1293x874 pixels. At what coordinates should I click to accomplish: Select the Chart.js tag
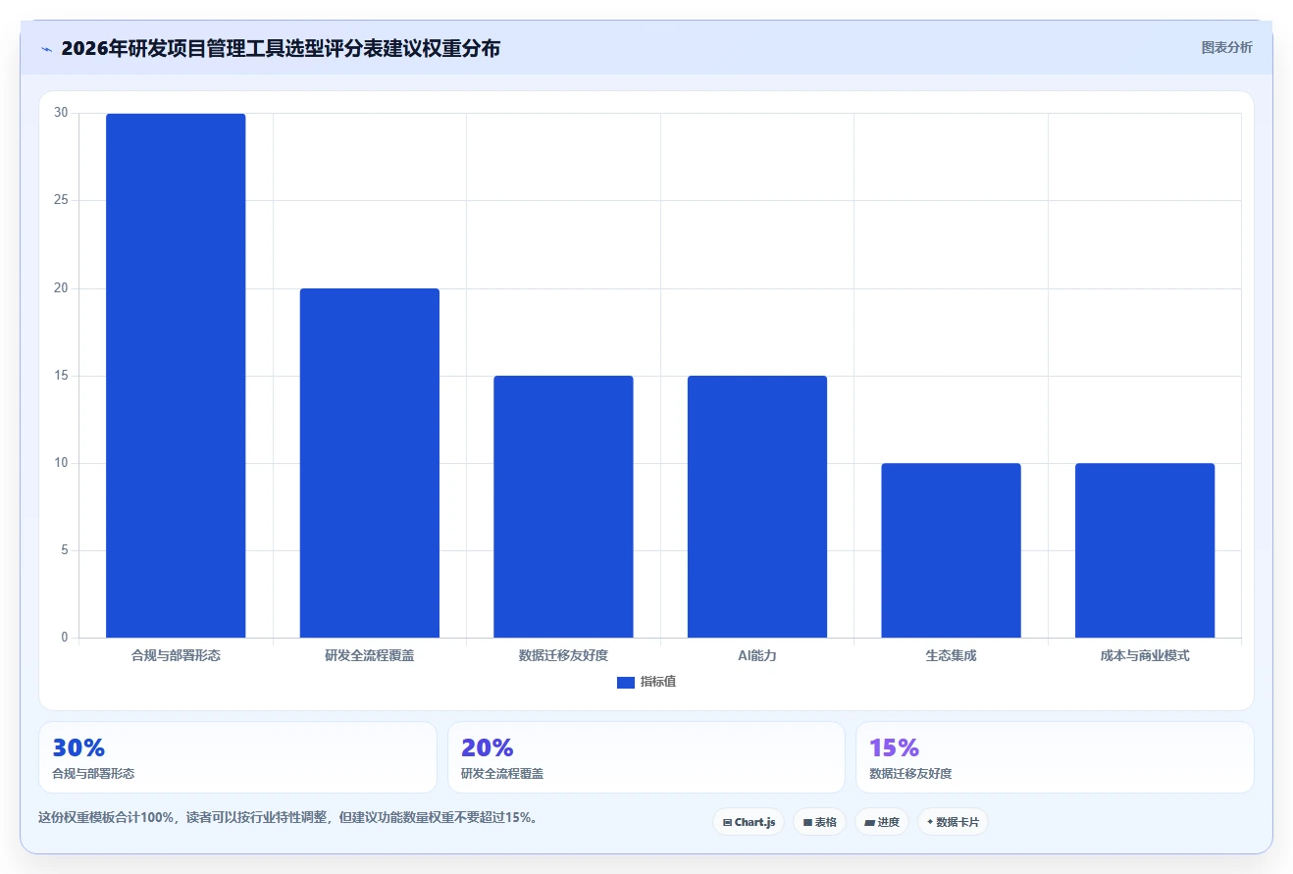click(749, 822)
